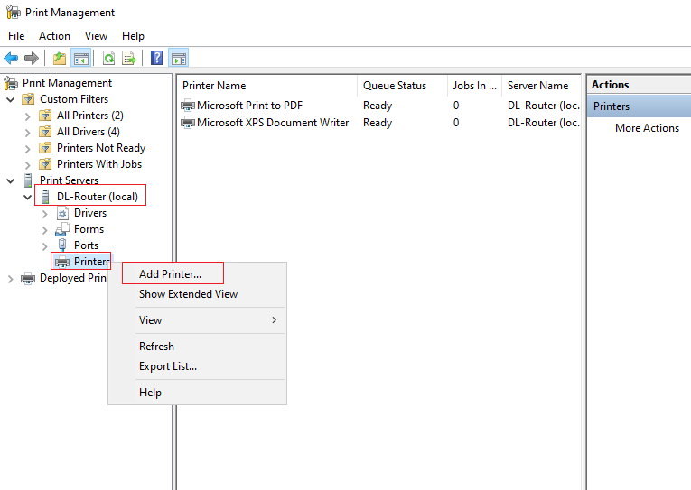Image resolution: width=691 pixels, height=490 pixels.
Task: Sort by Queue Status column header
Action: pos(395,86)
